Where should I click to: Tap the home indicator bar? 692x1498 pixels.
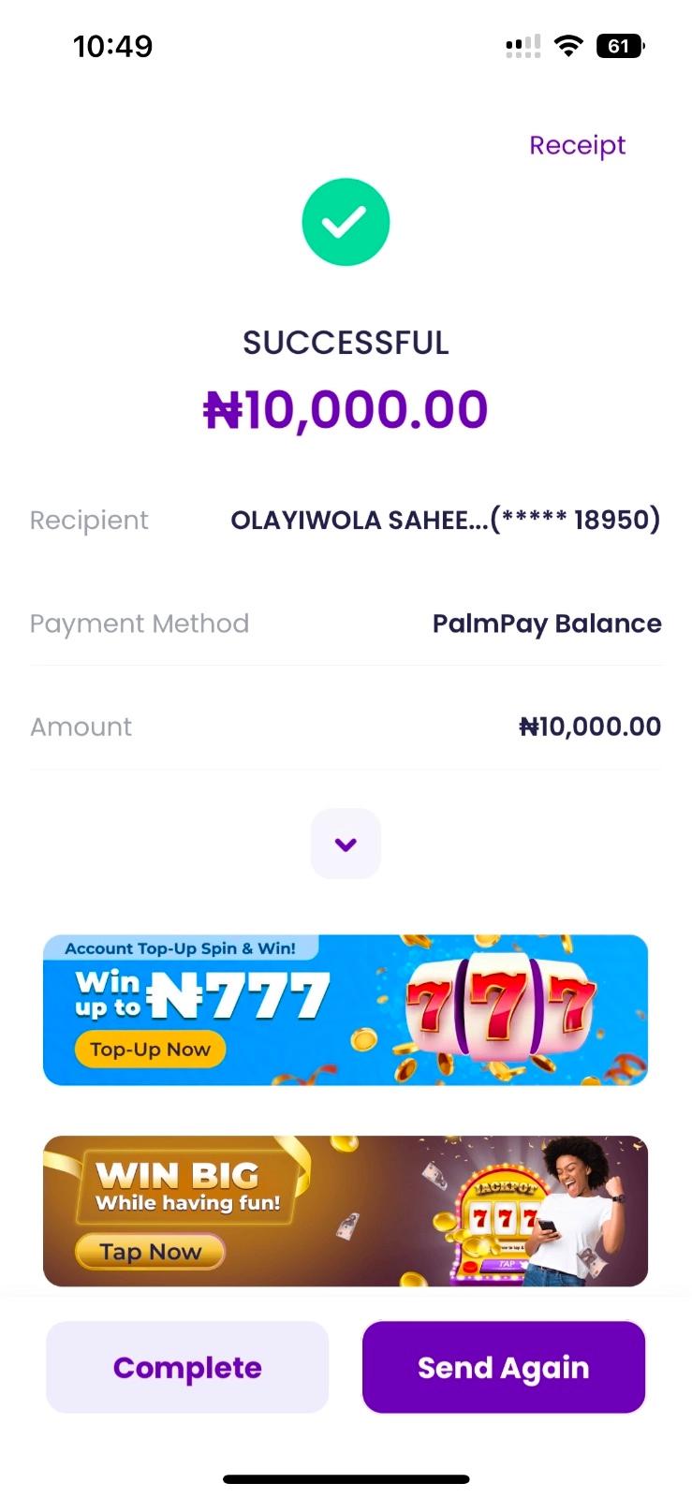coord(346,1479)
